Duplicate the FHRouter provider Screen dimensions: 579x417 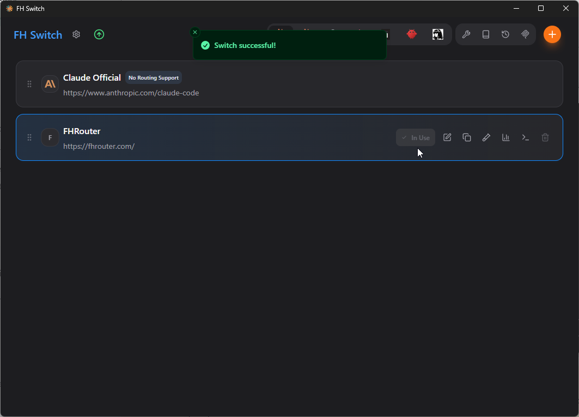coord(466,137)
